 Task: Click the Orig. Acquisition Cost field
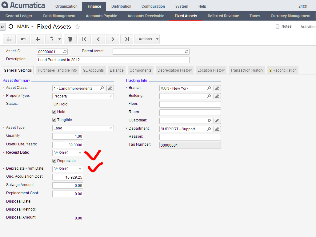point(67,177)
